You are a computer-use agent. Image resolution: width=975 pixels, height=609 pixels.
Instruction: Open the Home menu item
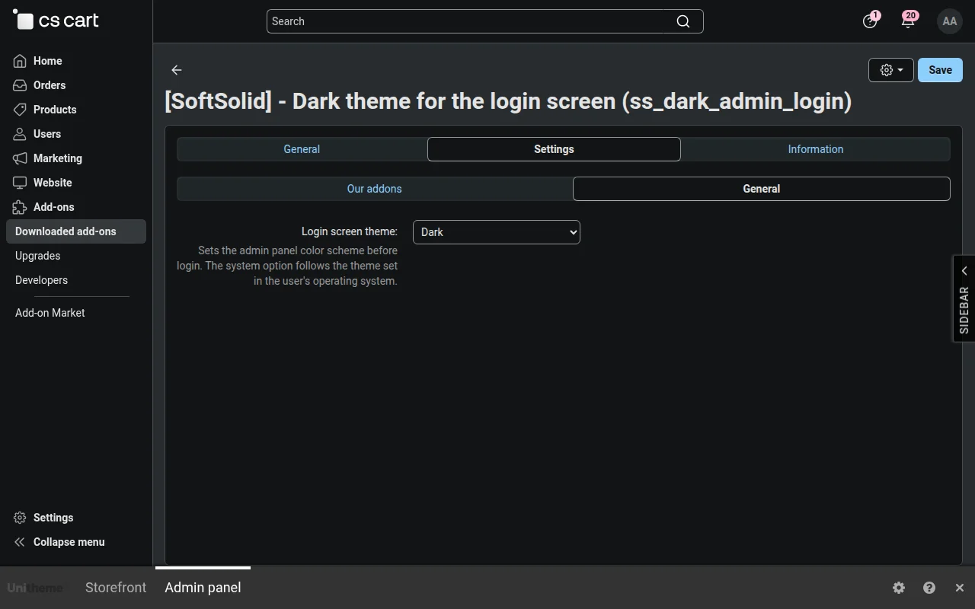(x=47, y=61)
